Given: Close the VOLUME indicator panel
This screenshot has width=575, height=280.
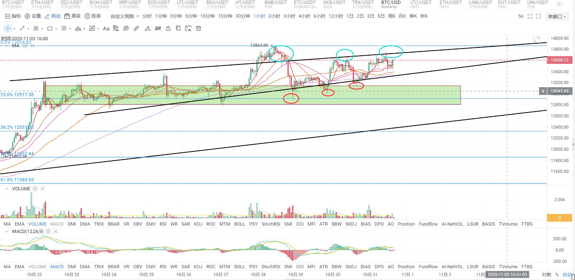Looking at the screenshot, I should pos(43,189).
